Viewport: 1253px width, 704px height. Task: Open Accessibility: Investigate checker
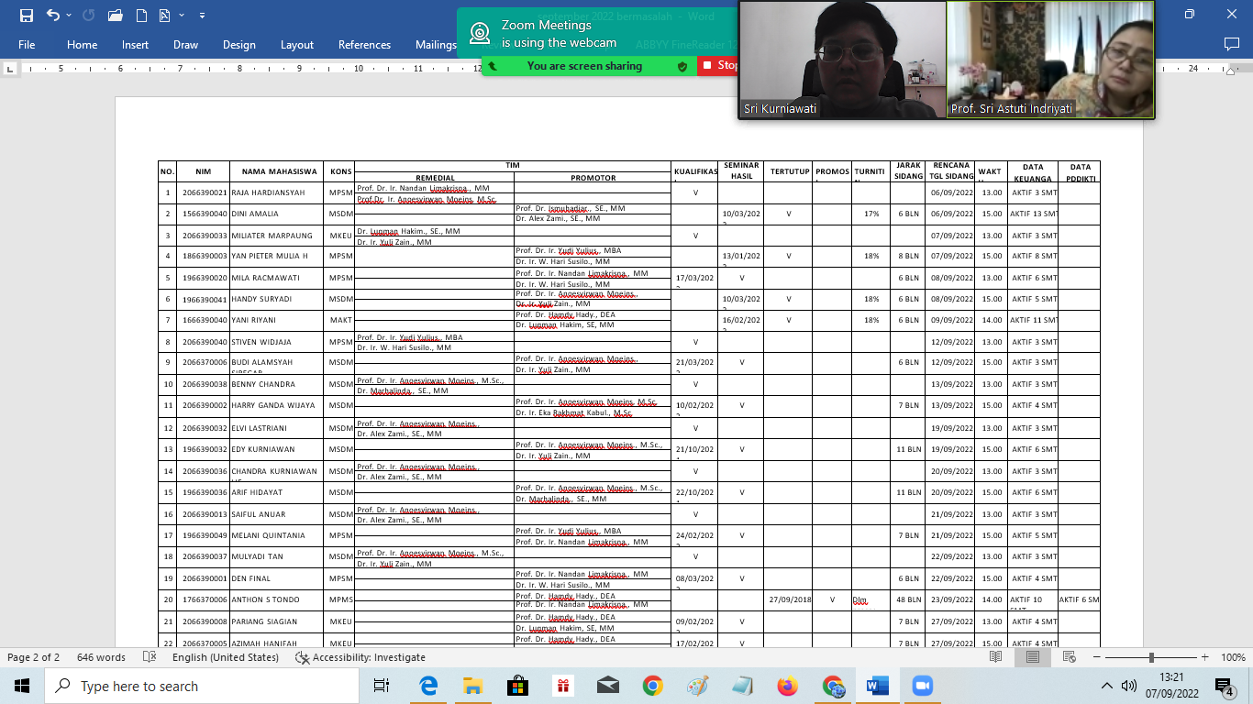pyautogui.click(x=360, y=657)
